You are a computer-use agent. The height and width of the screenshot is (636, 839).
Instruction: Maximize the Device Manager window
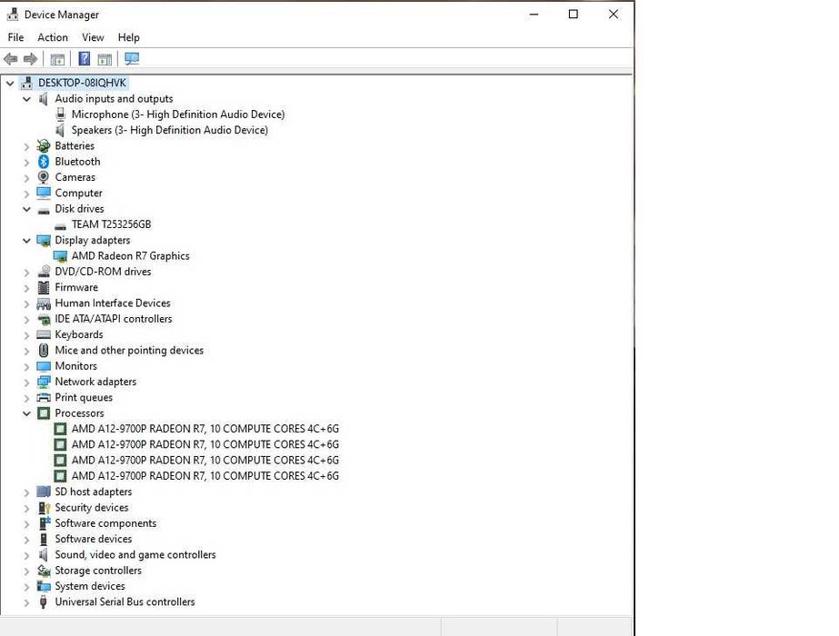tap(573, 15)
